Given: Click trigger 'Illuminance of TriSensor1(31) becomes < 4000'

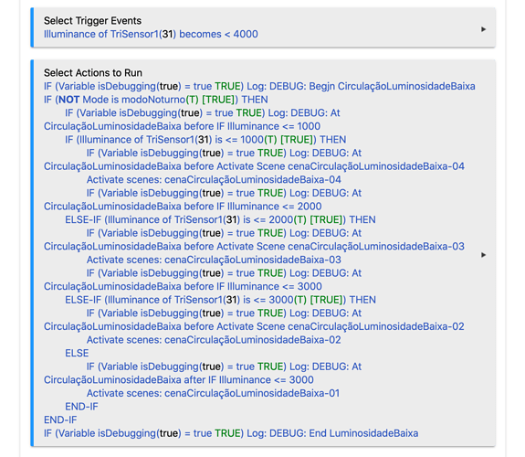Looking at the screenshot, I should [x=151, y=34].
